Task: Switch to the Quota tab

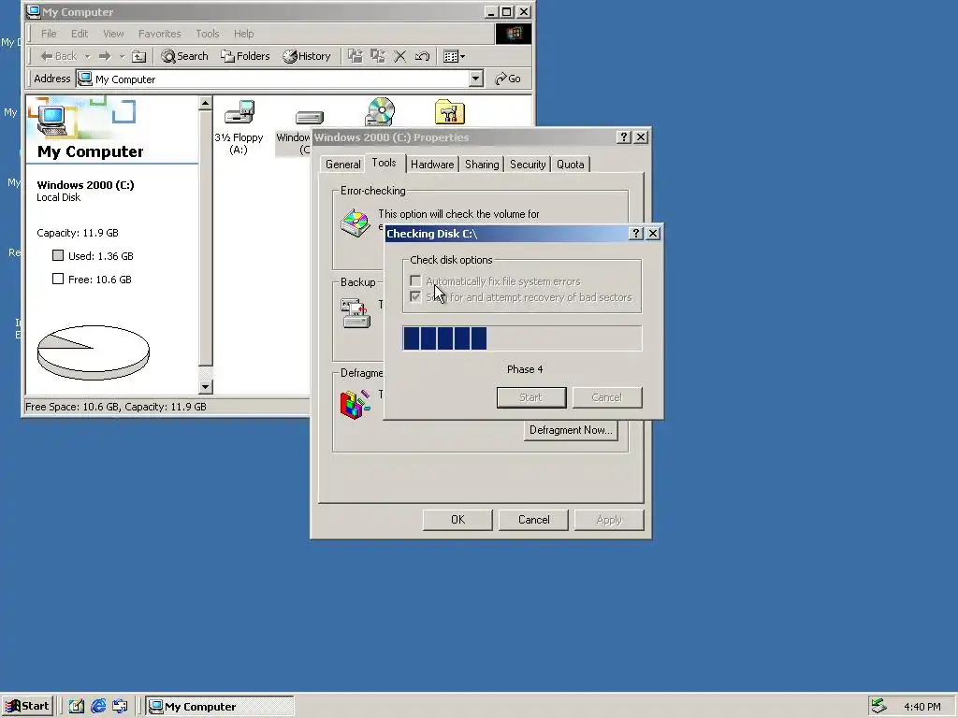Action: tap(570, 165)
